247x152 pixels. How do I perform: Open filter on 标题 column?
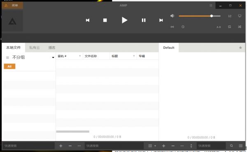(134, 56)
